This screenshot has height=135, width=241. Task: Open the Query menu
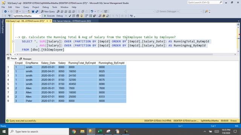click(26, 7)
